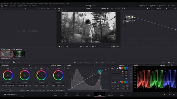Open the Tracker palette icon
This screenshot has width=177, height=99.
tap(91, 62)
